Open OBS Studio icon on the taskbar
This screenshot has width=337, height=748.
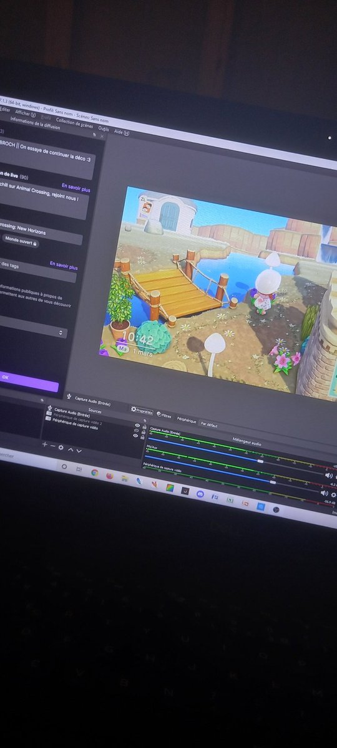tap(275, 509)
